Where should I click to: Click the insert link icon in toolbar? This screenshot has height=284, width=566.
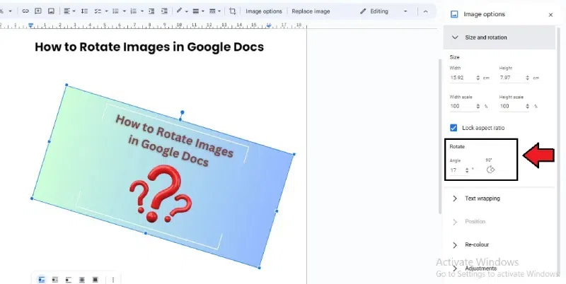click(25, 11)
